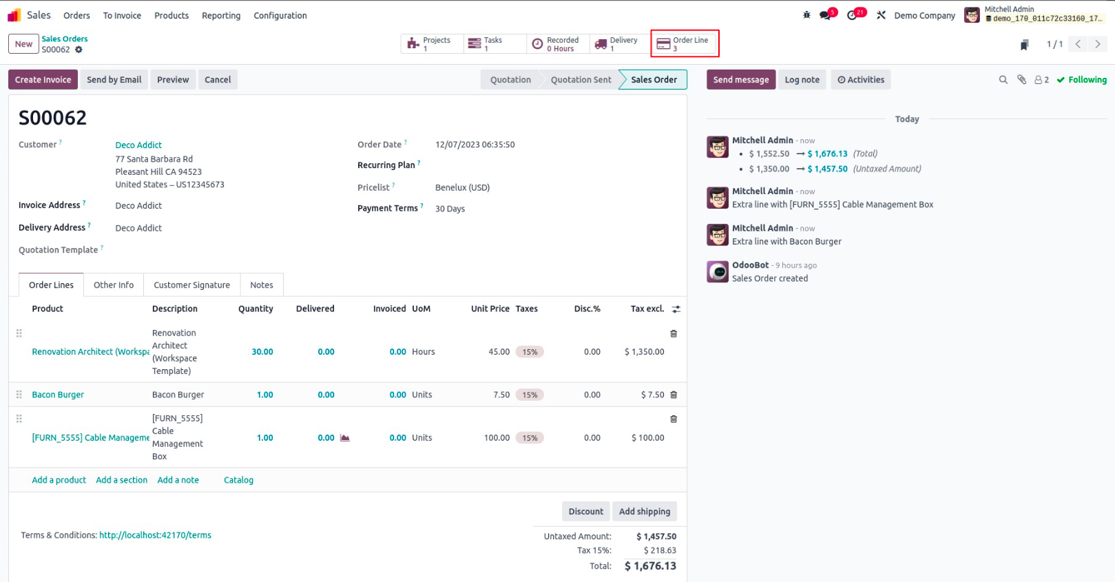Click Add shipping

click(x=645, y=512)
